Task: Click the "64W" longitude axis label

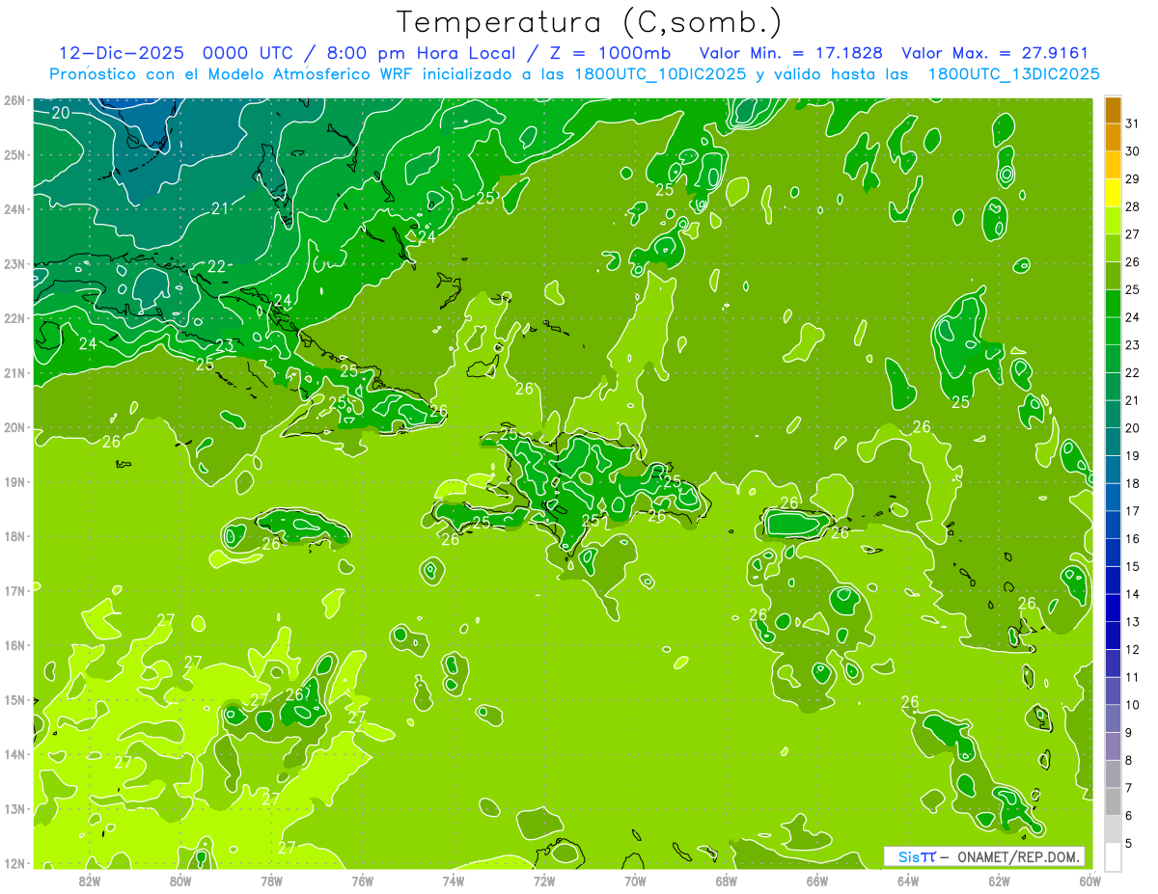Action: point(908,880)
